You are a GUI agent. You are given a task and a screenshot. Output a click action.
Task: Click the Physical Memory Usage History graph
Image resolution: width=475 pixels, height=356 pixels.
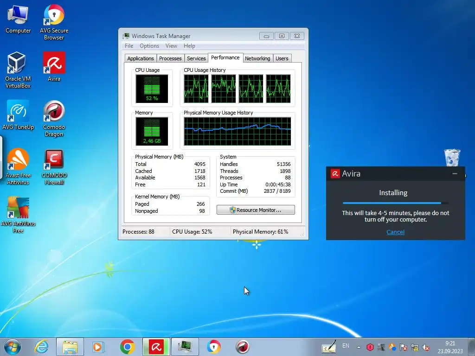click(x=237, y=131)
